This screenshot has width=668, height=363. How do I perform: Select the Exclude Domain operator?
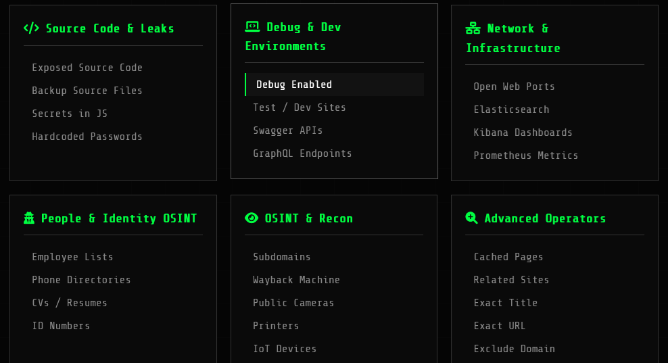click(514, 349)
